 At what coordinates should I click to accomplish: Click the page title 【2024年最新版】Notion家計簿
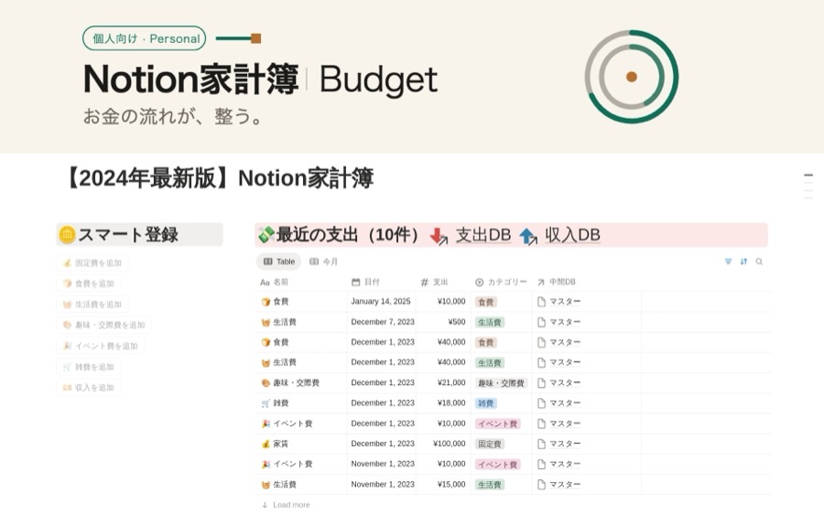coord(219,178)
